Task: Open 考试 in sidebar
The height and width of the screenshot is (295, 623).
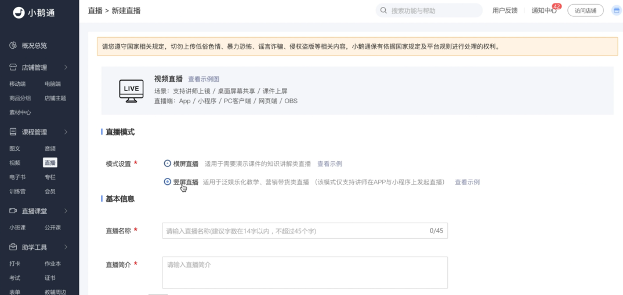Action: pos(15,278)
